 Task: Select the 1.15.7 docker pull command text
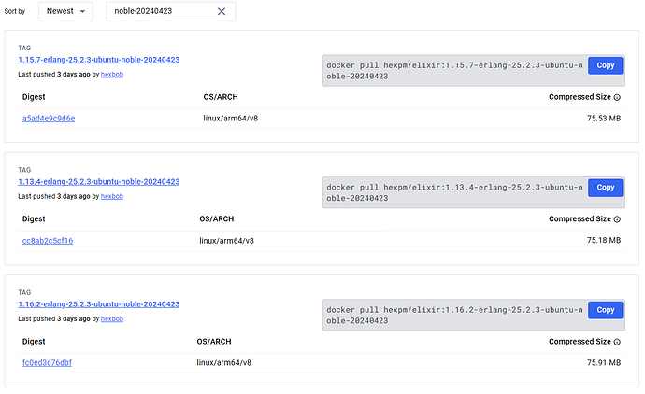coord(453,71)
